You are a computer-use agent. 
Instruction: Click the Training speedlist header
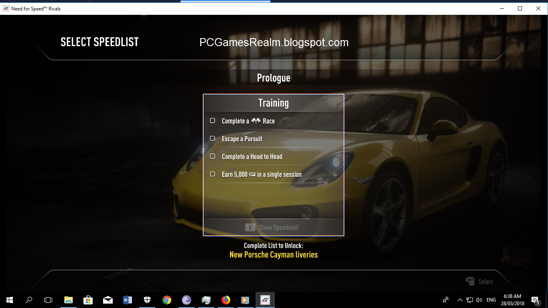(274, 103)
